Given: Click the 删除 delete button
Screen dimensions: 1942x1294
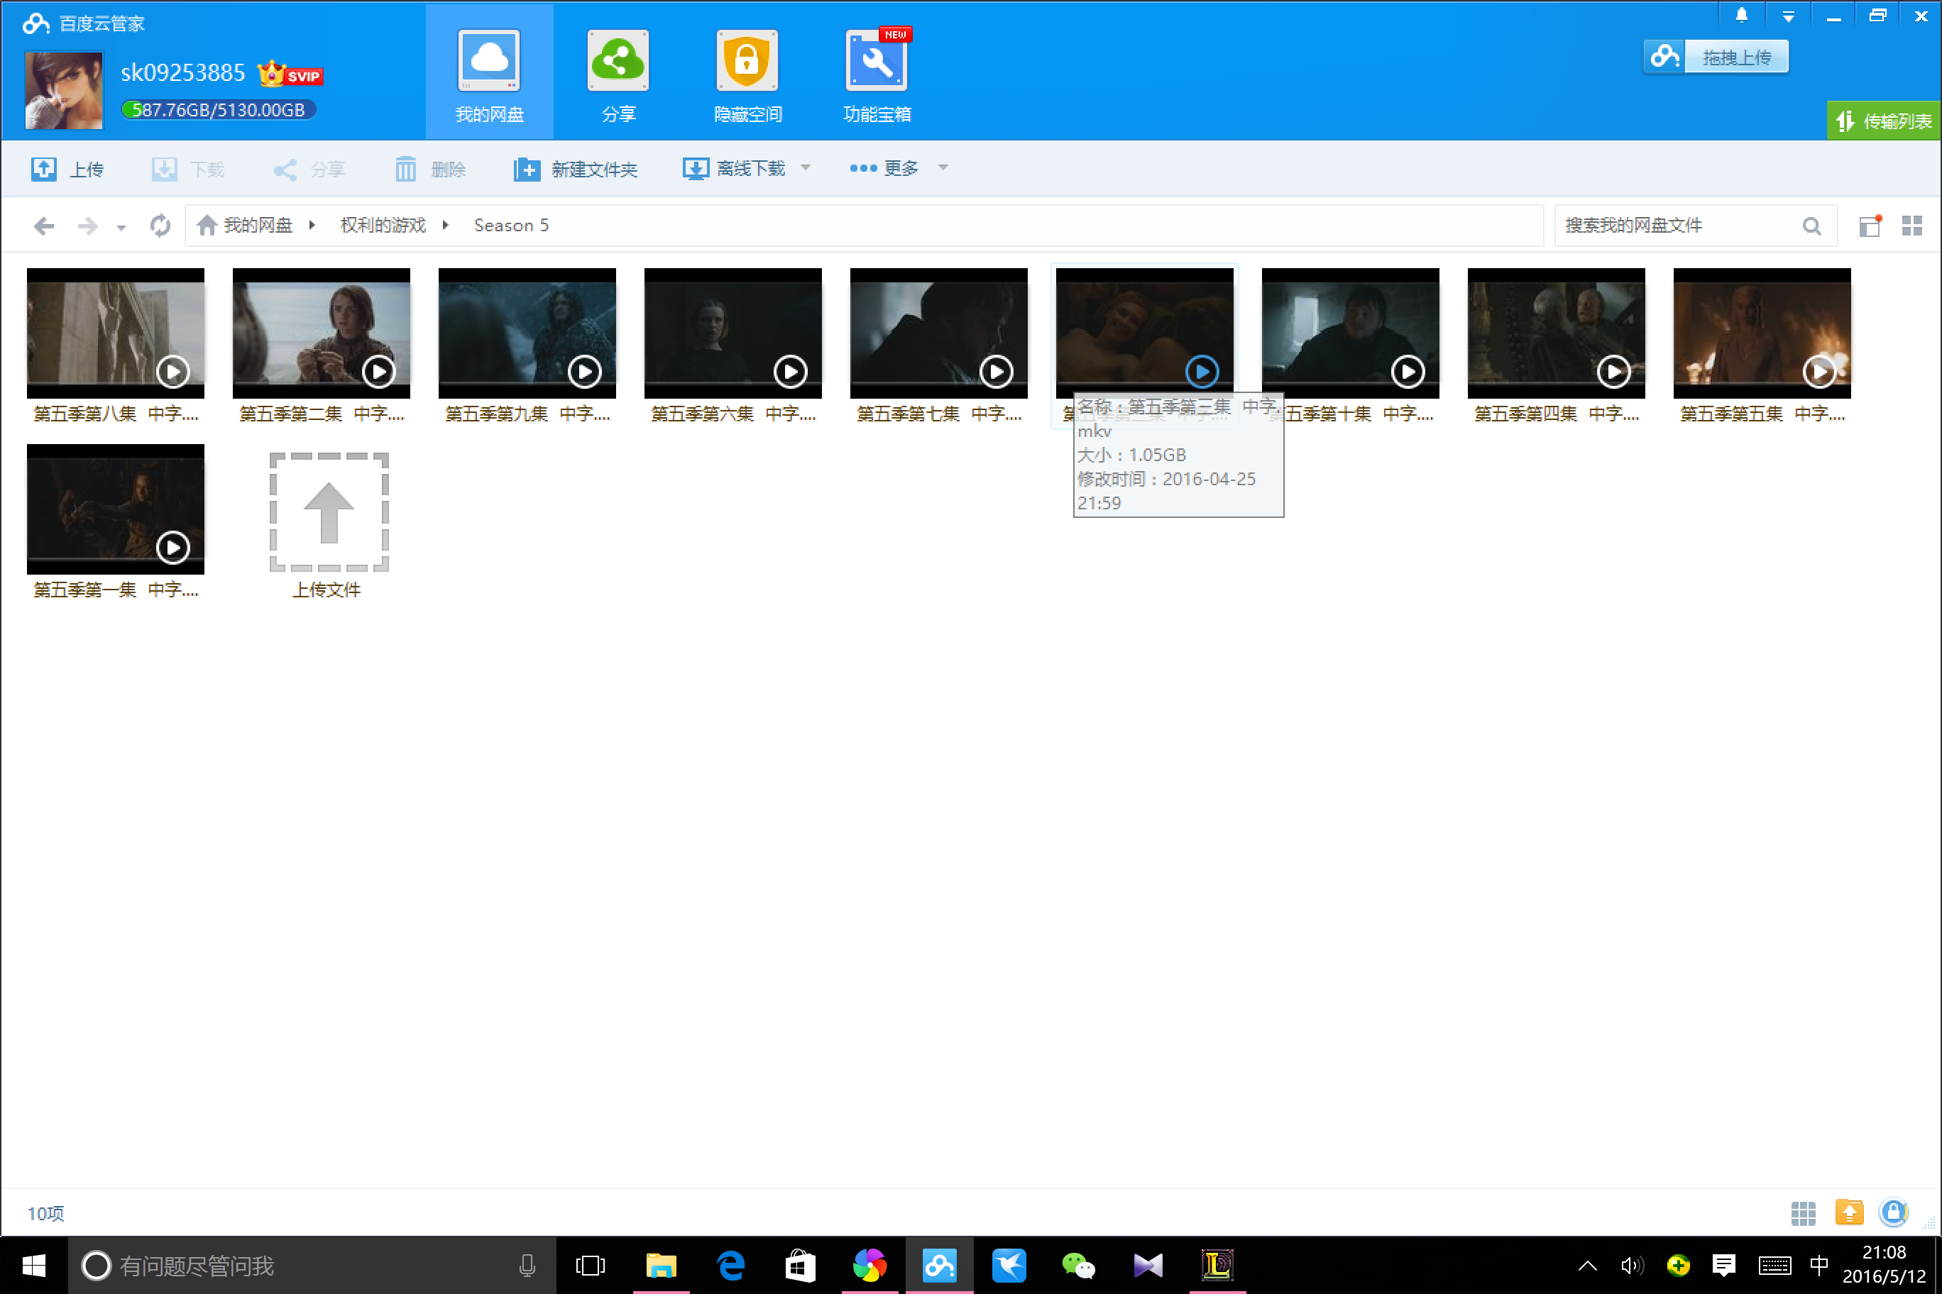Looking at the screenshot, I should click(x=429, y=169).
